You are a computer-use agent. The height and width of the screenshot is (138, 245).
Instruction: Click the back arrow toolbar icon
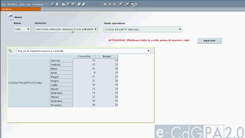click(x=110, y=4)
